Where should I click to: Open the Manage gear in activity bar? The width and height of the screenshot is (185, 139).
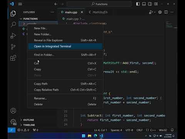[13, 122]
